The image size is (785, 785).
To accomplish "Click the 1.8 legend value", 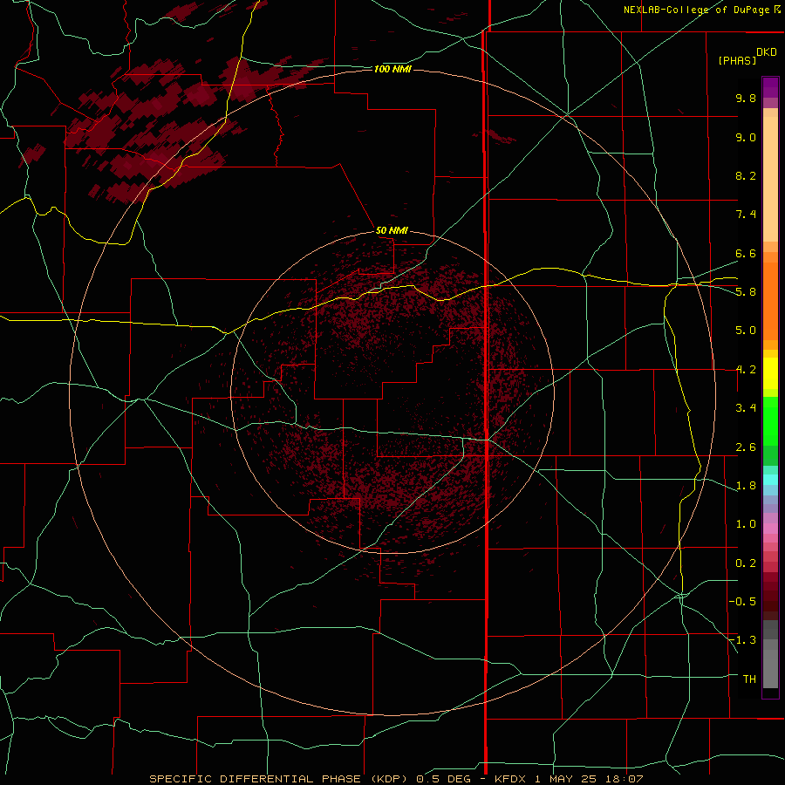I will point(746,486).
